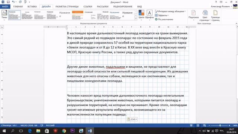Image resolution: width=238 pixels, height=134 pixels.
Task: Click the misspelled word падальщики
Action: tap(115, 67)
